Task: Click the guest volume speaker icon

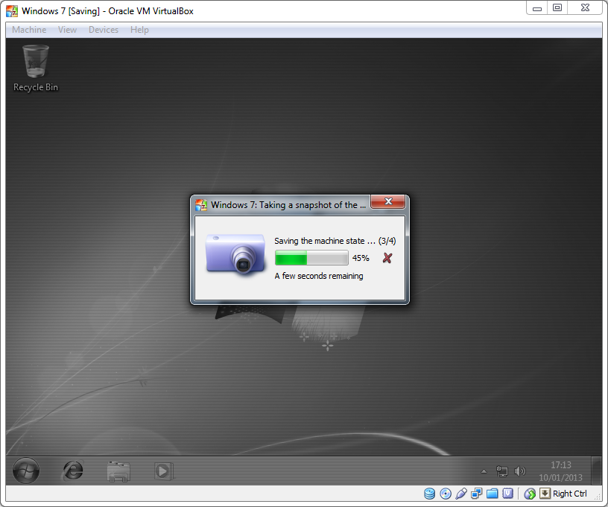Action: 519,471
